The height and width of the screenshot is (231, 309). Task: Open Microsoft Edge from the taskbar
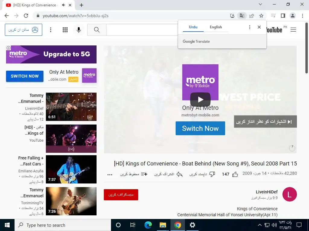[148, 225]
